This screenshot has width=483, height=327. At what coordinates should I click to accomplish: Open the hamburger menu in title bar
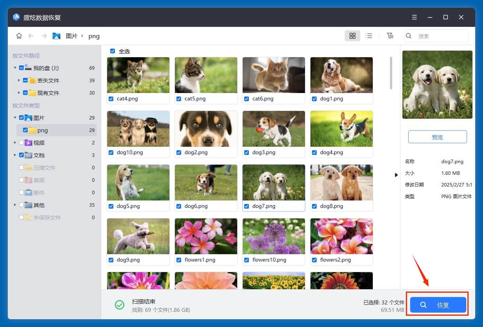point(414,17)
